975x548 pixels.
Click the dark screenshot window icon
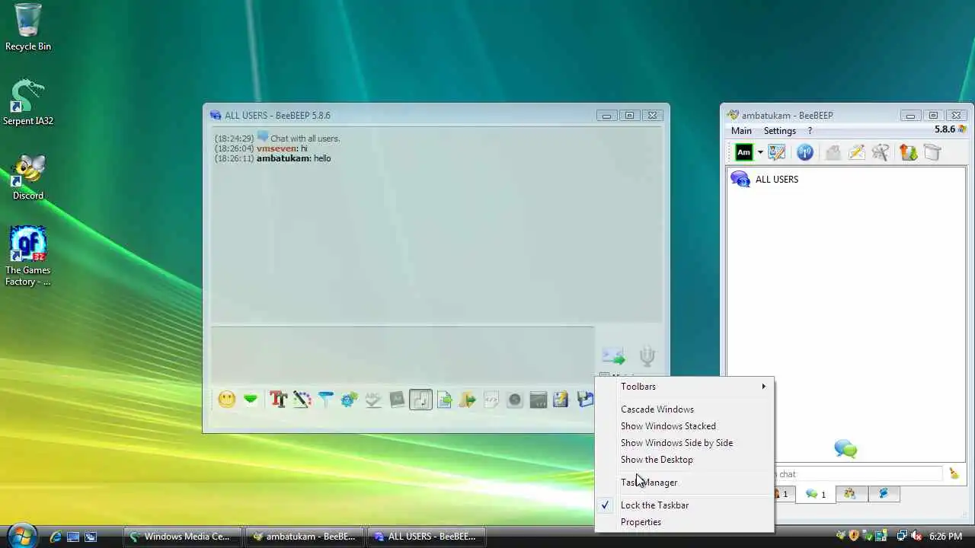point(539,399)
